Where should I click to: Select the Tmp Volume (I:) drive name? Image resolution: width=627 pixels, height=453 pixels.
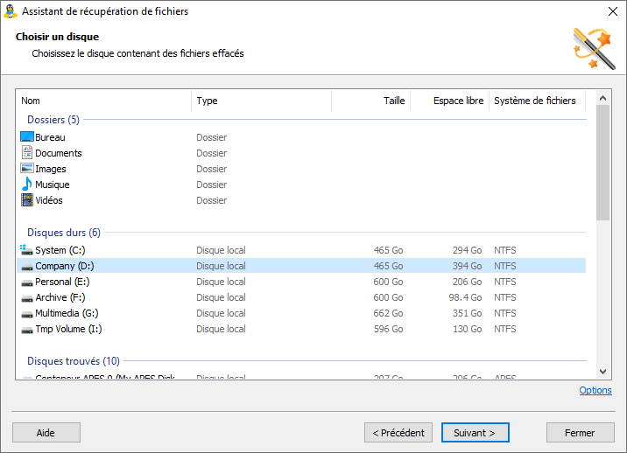coord(68,329)
